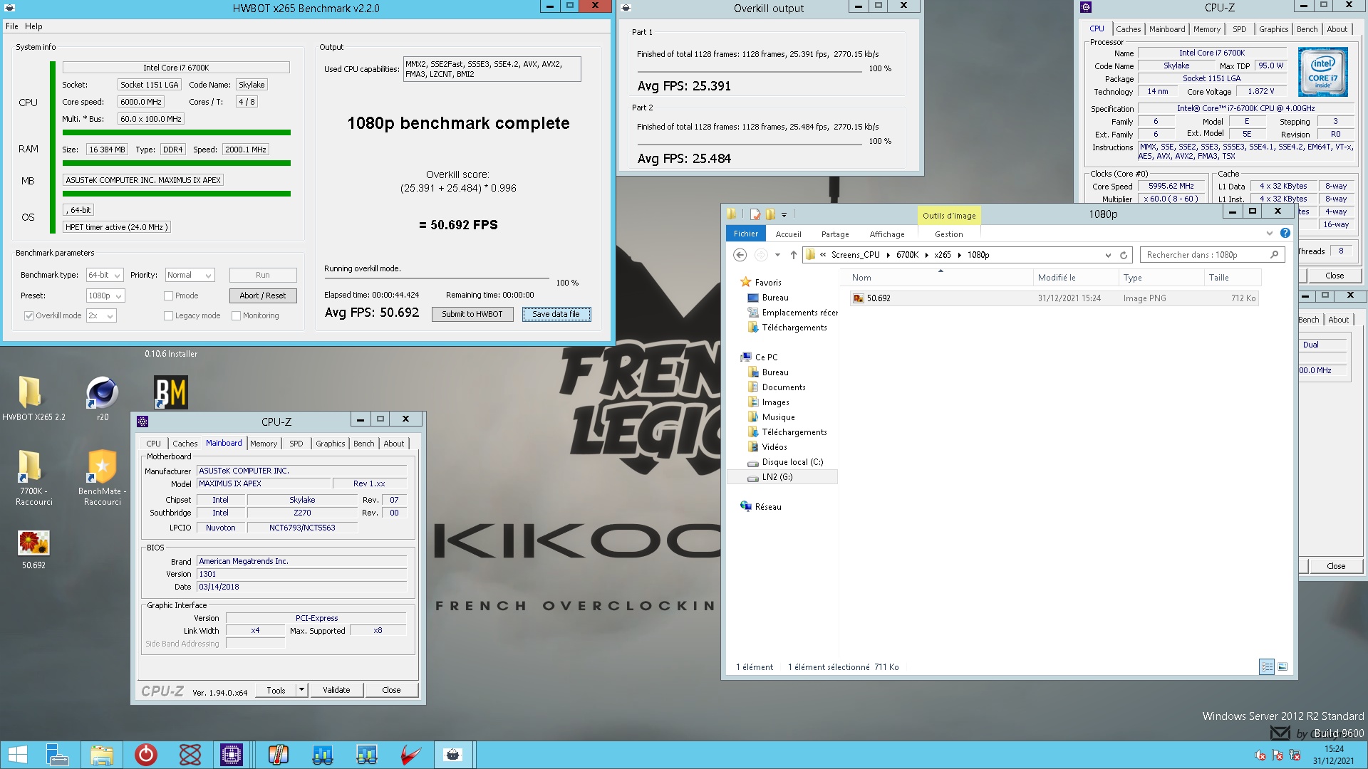
Task: Click Validate in lower CPU-Z window
Action: tap(336, 690)
